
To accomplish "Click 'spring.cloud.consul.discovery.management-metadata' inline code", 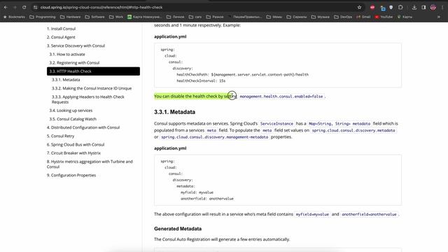I will coord(215,137).
